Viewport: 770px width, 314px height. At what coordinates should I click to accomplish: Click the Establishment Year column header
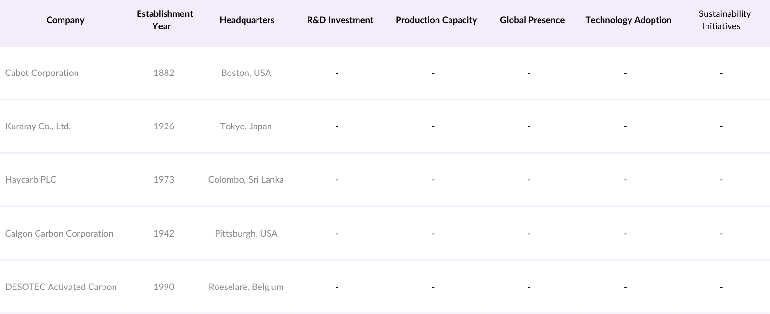tap(165, 20)
